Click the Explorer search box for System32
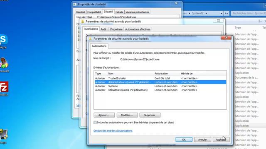The width and height of the screenshot is (266, 149). (x=249, y=13)
